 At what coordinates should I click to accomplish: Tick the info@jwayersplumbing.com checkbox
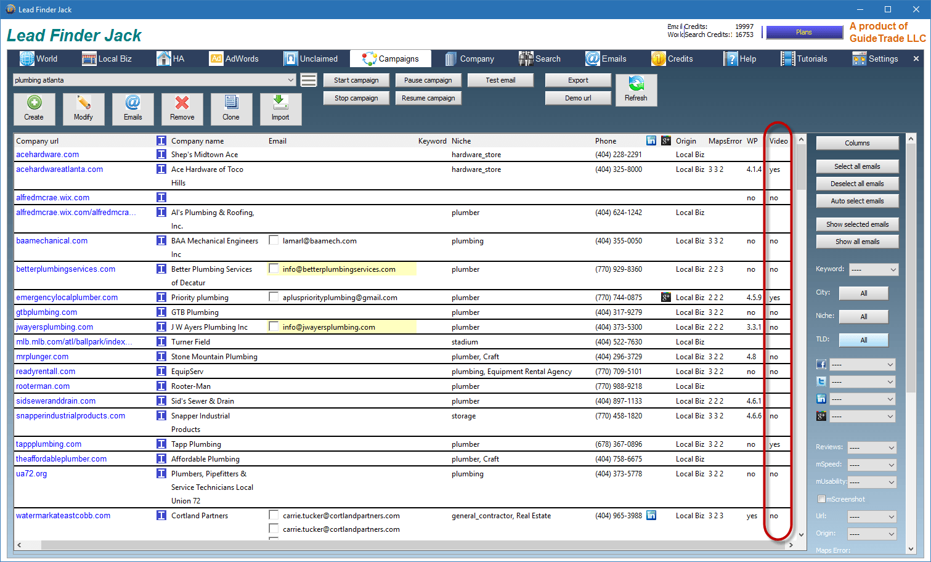pos(274,327)
